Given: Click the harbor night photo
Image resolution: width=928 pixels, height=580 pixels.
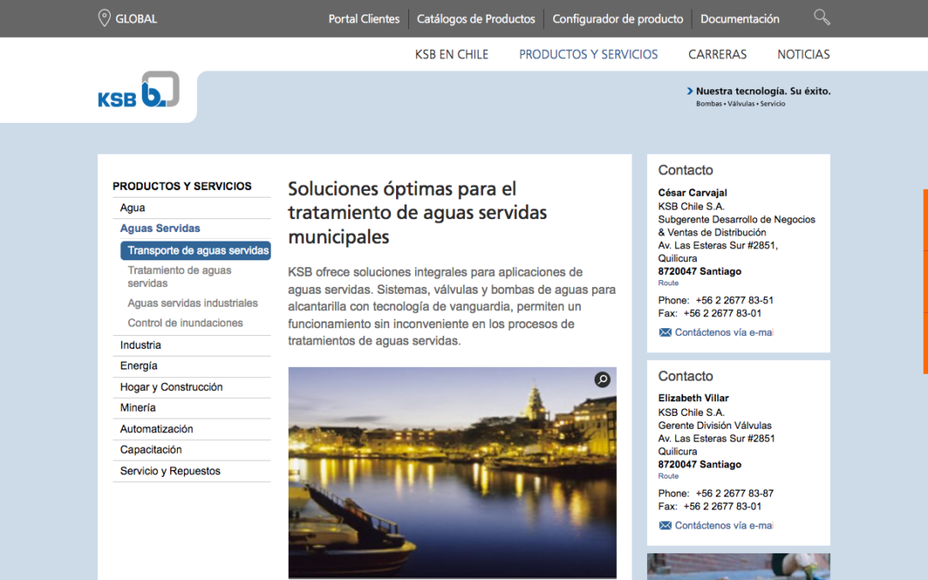Looking at the screenshot, I should (452, 473).
